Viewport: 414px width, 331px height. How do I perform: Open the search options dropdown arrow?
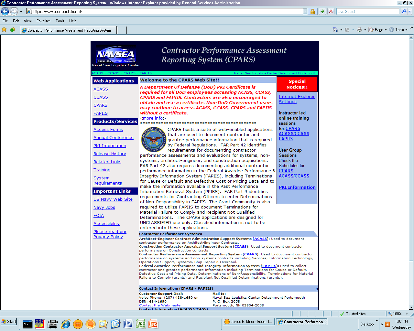[x=410, y=11]
